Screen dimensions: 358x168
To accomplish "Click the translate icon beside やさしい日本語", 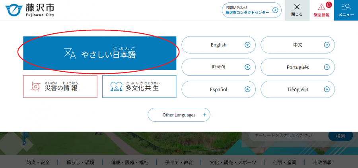I will click(70, 53).
